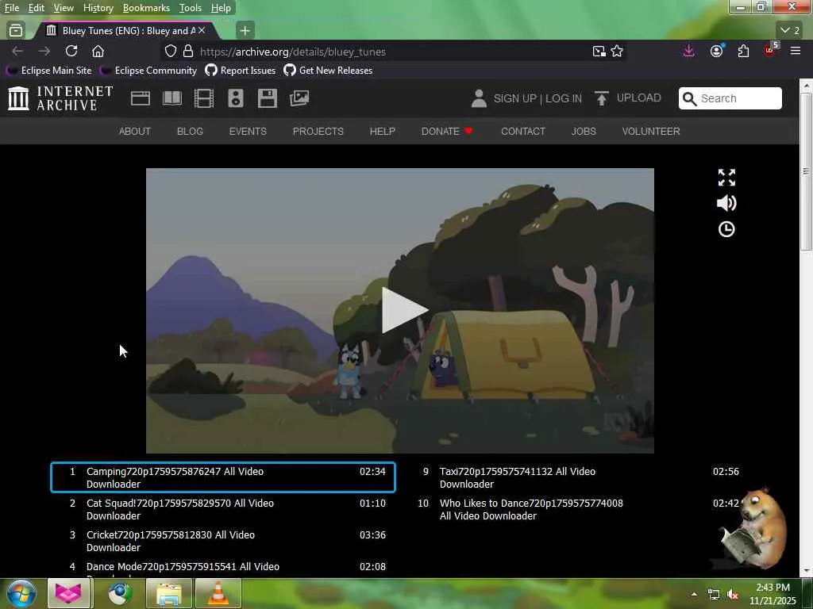Open Firefox downloads panel
The width and height of the screenshot is (813, 609).
coord(688,52)
